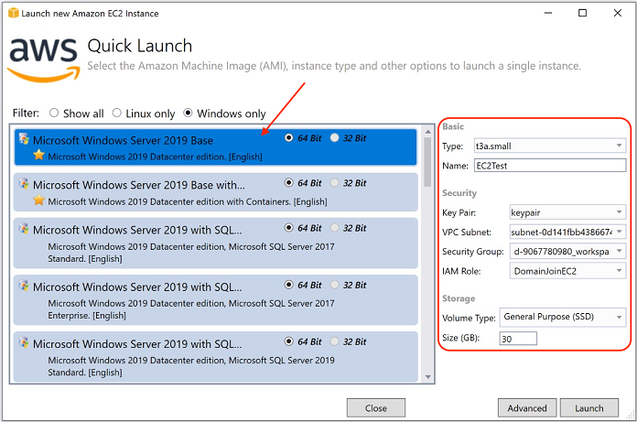Click the AMI list scroll up arrow

(427, 132)
